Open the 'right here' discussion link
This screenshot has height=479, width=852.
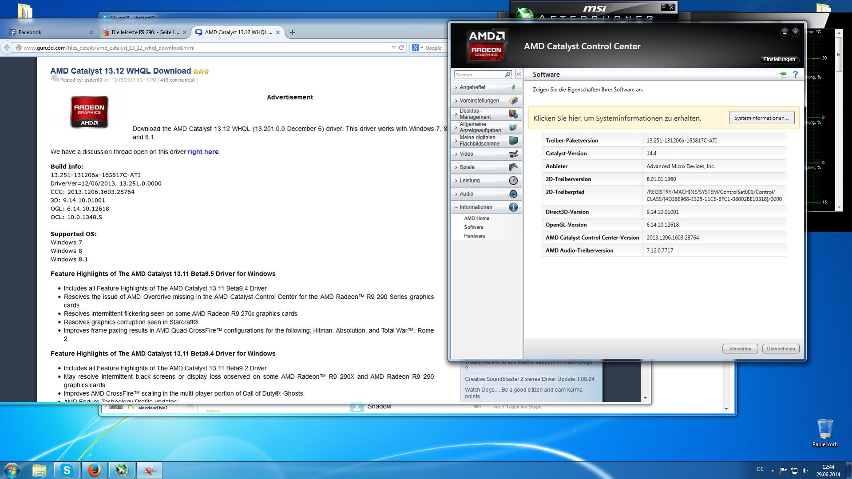tap(203, 152)
